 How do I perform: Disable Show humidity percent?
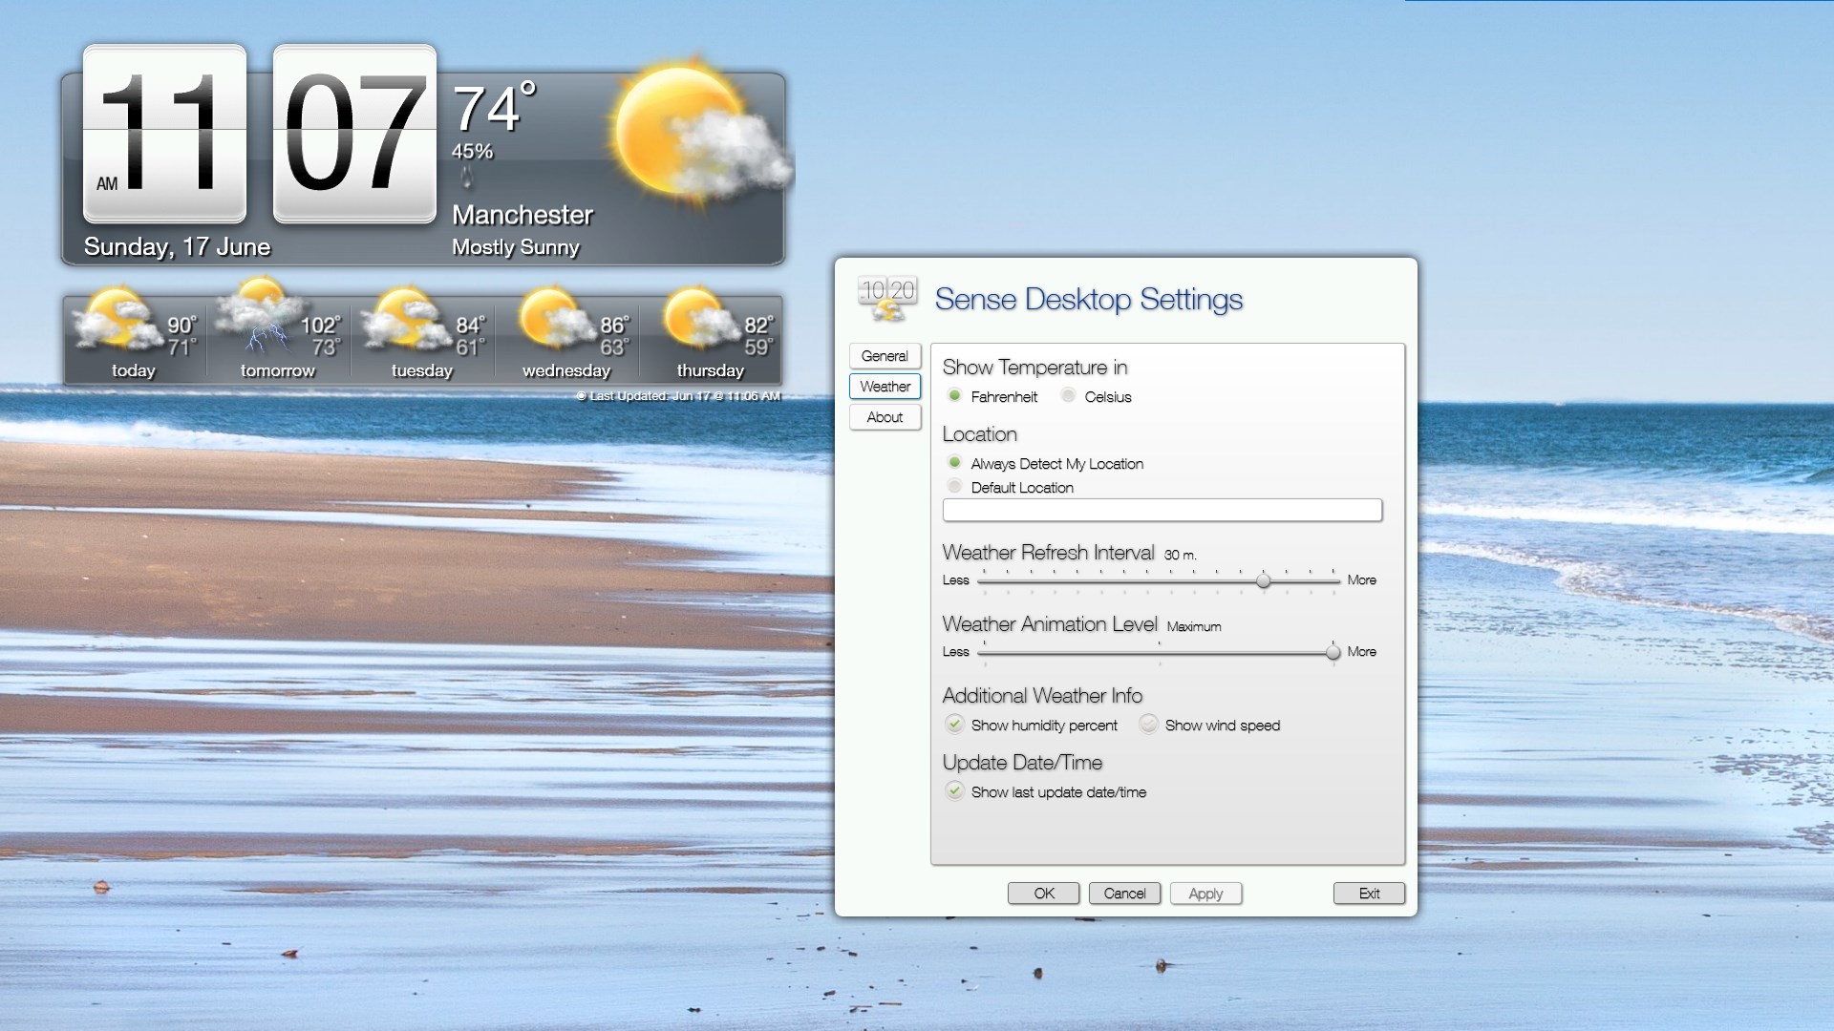[x=955, y=724]
